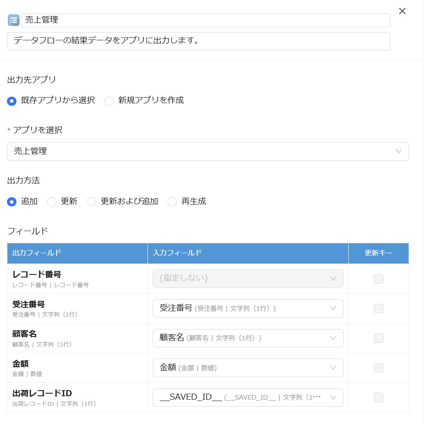Screen dimensions: 426x424
Task: Select 既存アプリから選択 radio button
Action: coord(12,101)
